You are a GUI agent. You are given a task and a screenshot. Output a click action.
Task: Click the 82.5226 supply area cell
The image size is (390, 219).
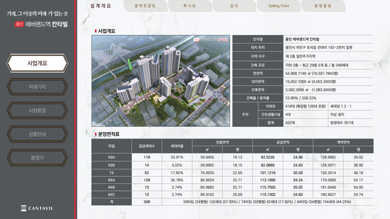tap(268, 157)
